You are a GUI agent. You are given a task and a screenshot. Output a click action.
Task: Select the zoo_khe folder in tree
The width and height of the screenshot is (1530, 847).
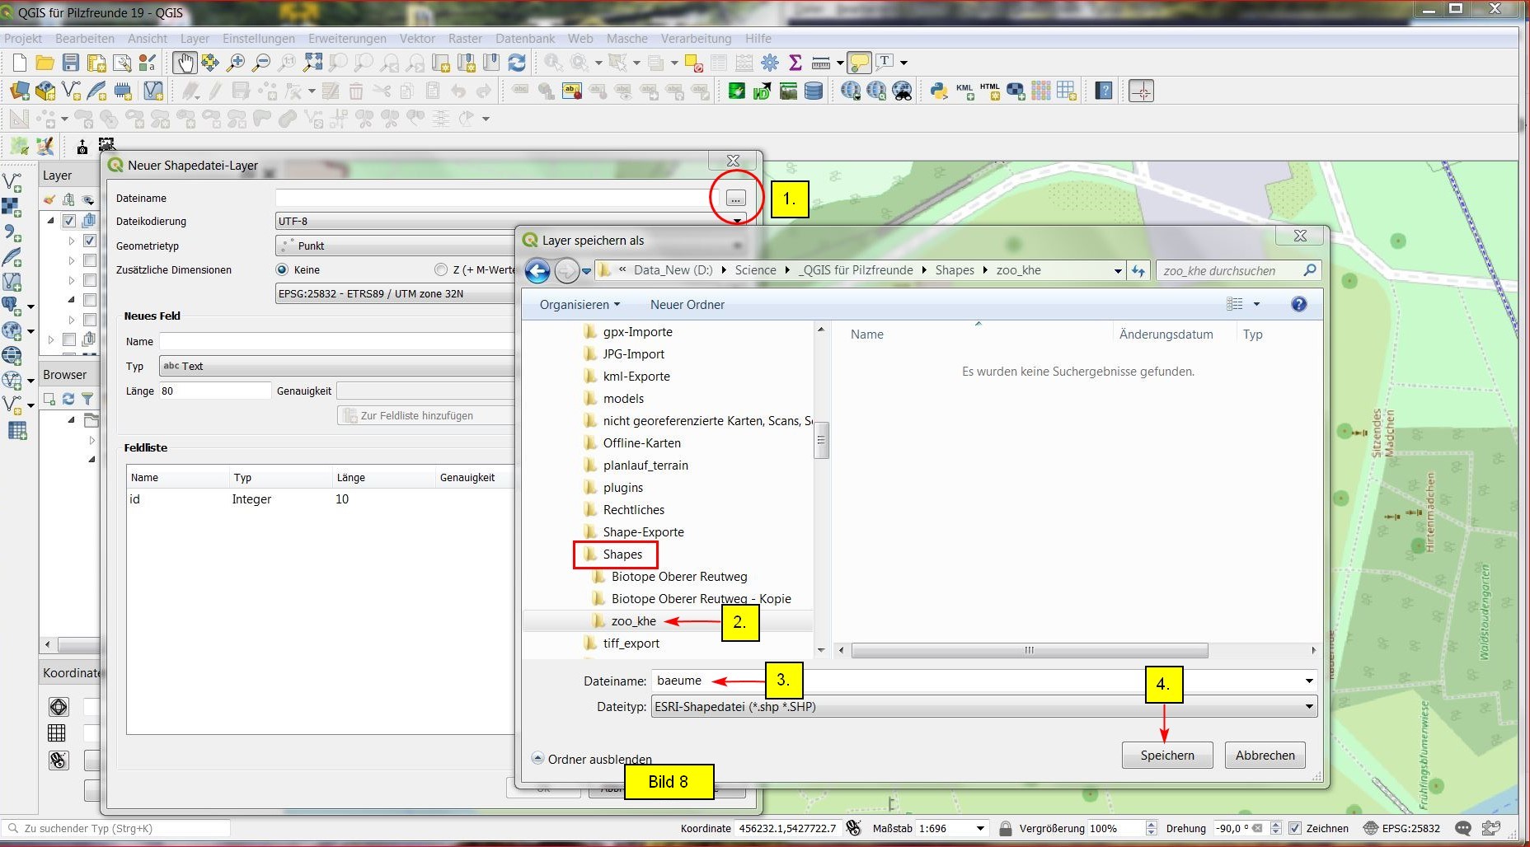(x=633, y=621)
